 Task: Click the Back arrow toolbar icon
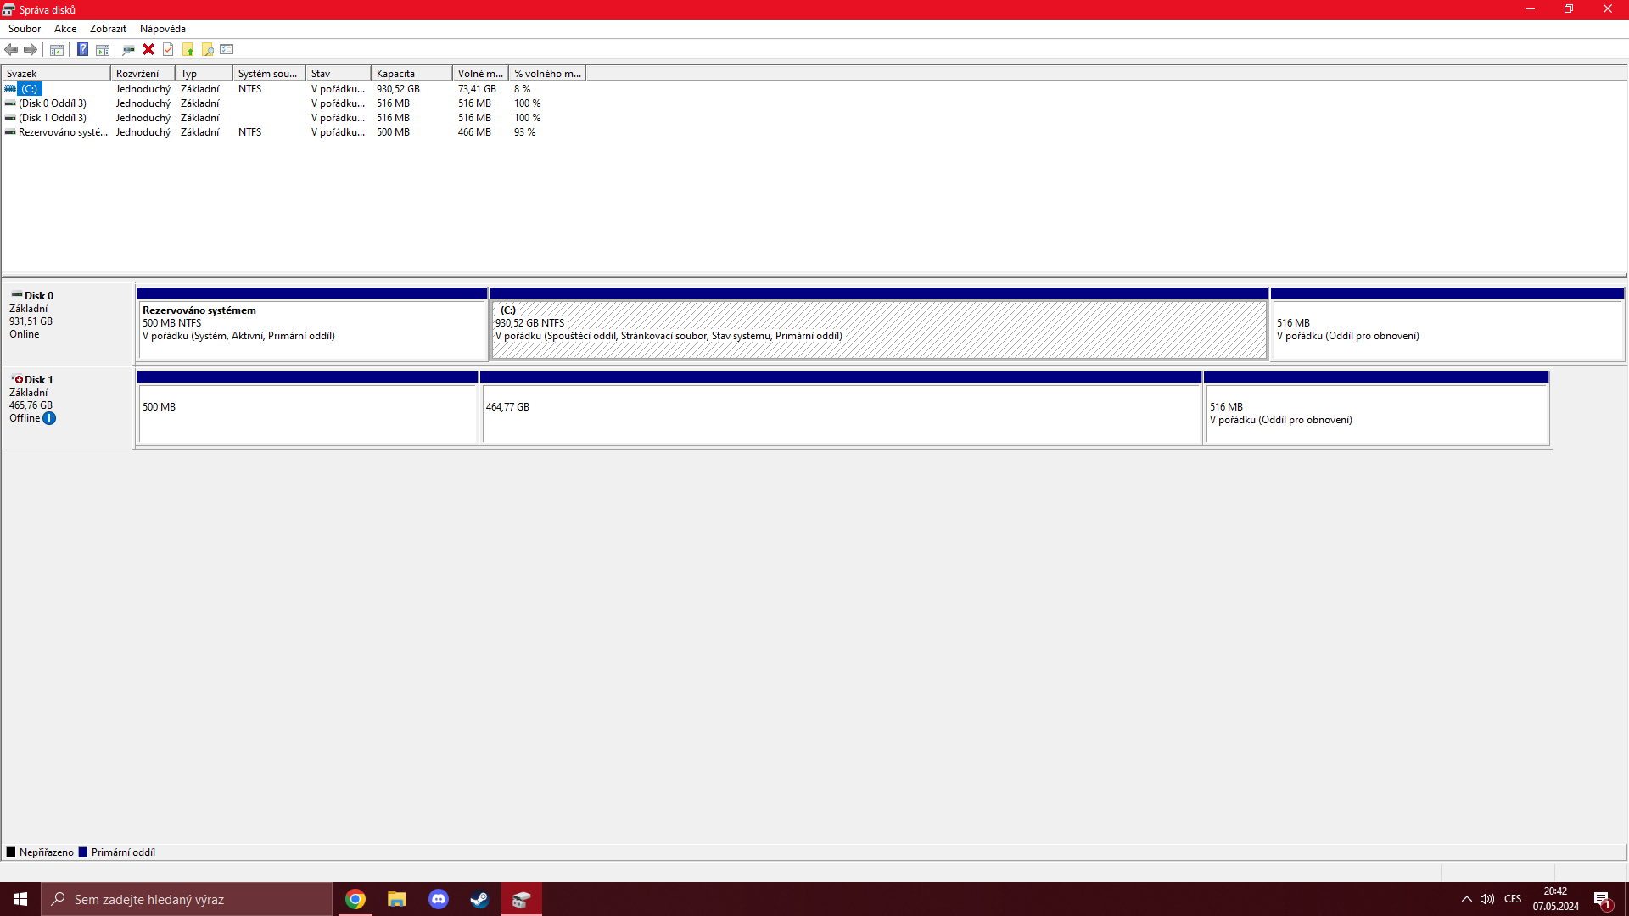tap(11, 49)
